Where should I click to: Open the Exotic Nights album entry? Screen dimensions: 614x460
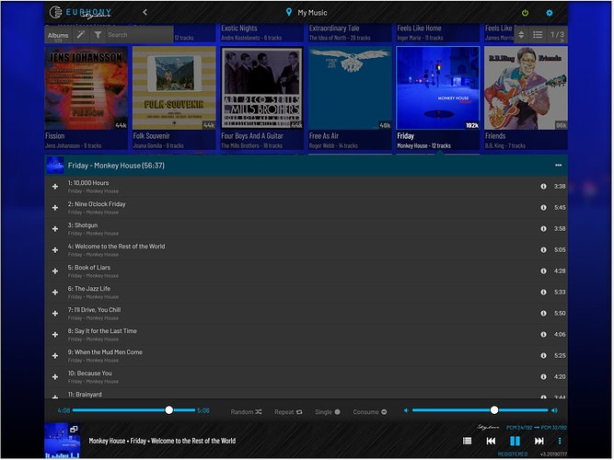point(262,33)
